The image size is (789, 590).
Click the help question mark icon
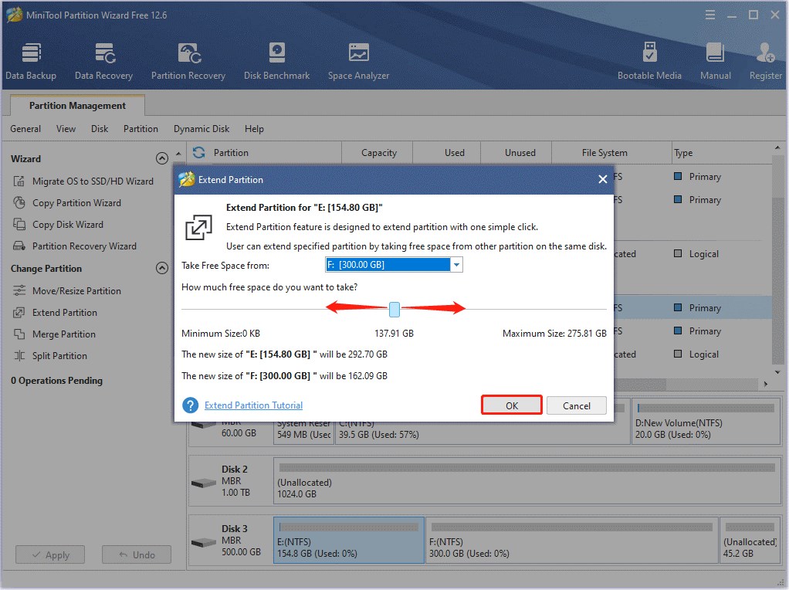click(190, 405)
